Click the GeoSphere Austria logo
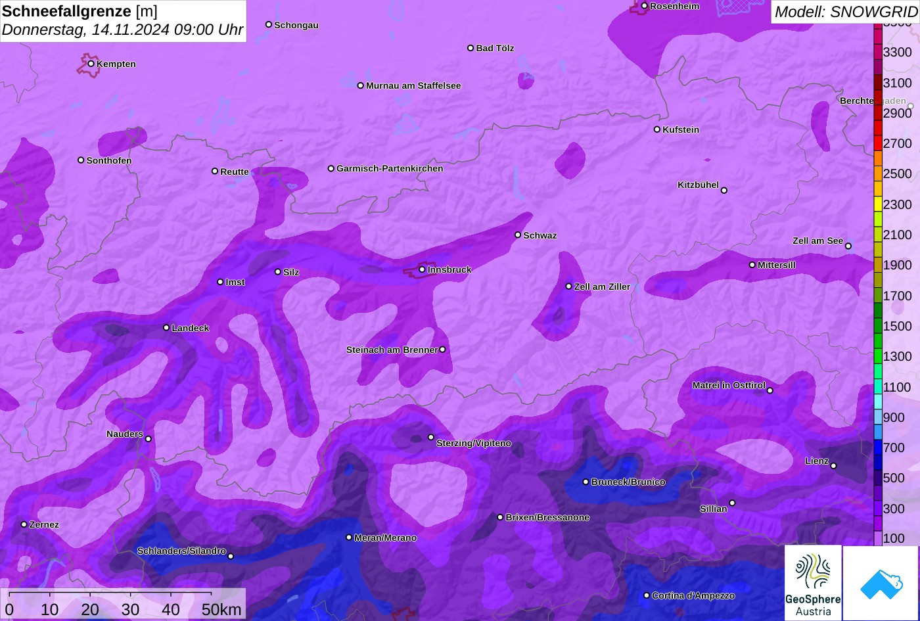The height and width of the screenshot is (621, 920). coord(813,582)
